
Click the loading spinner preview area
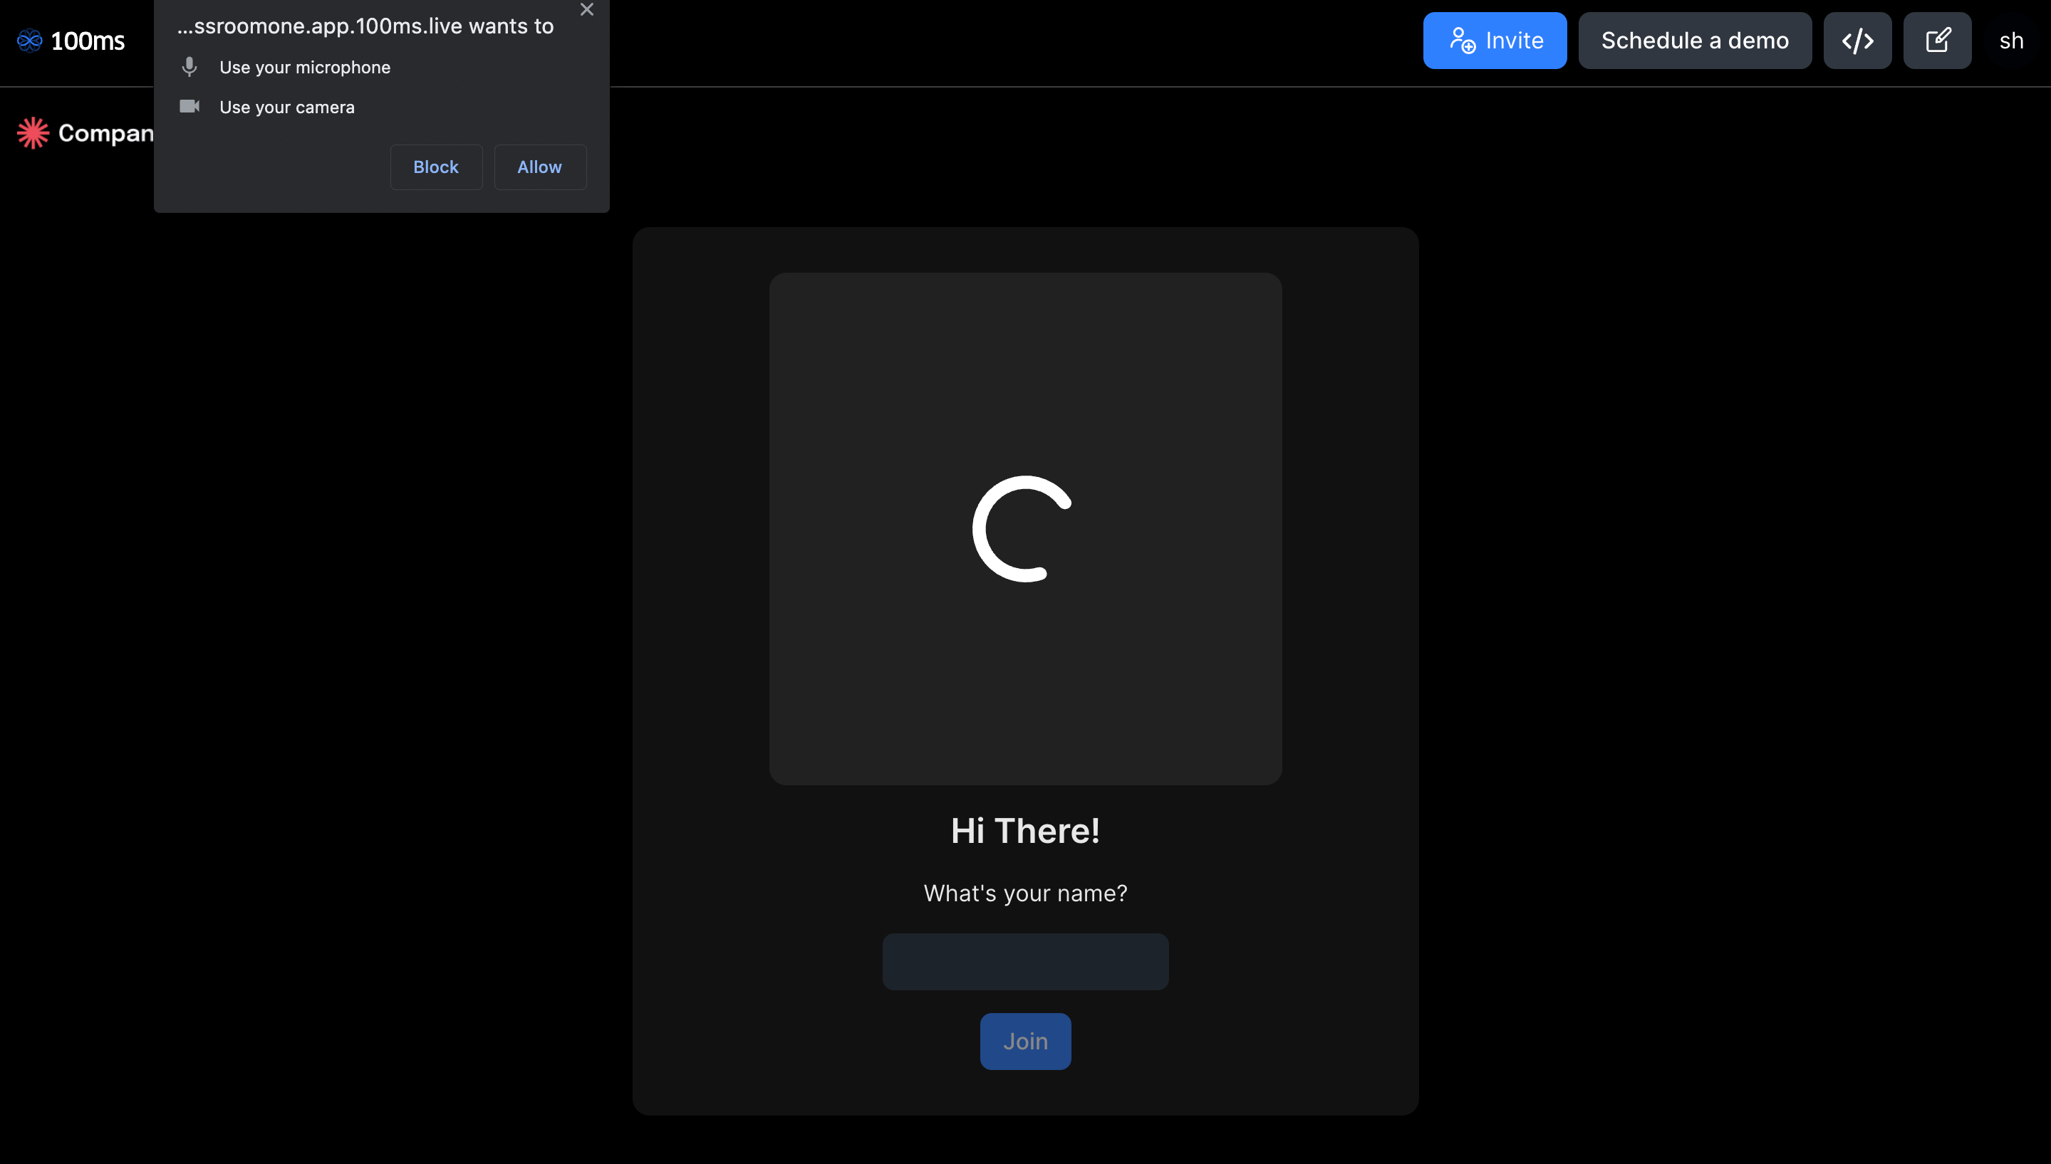tap(1026, 528)
